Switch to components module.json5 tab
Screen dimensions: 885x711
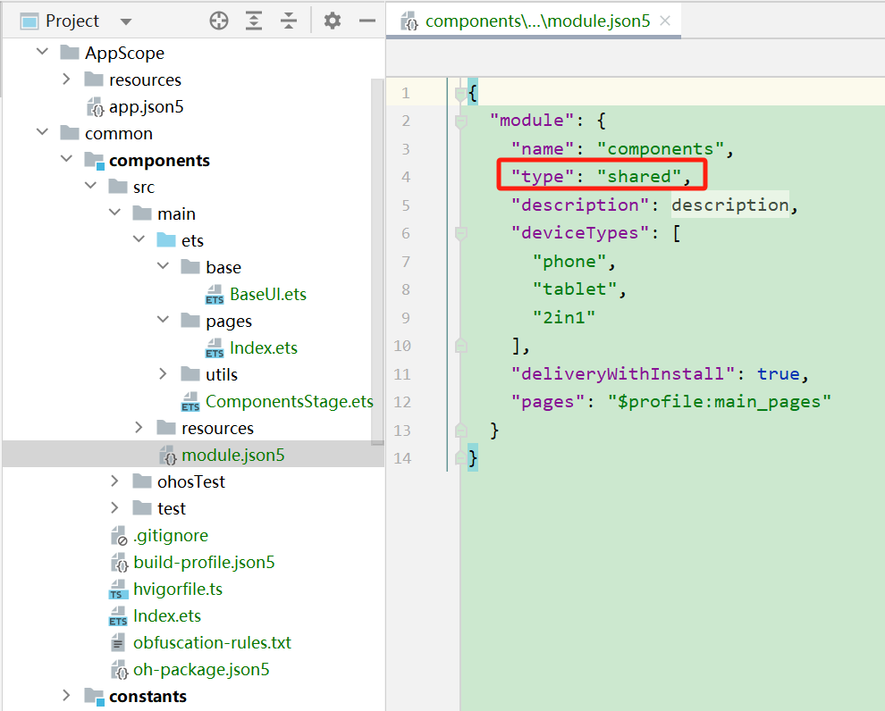(x=534, y=21)
